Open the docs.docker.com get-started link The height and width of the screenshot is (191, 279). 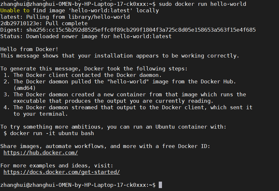coord(61,172)
